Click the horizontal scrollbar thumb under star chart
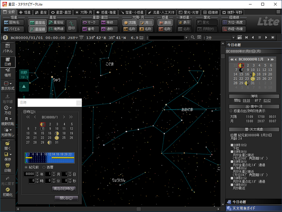The width and height of the screenshot is (282, 212). (138, 209)
